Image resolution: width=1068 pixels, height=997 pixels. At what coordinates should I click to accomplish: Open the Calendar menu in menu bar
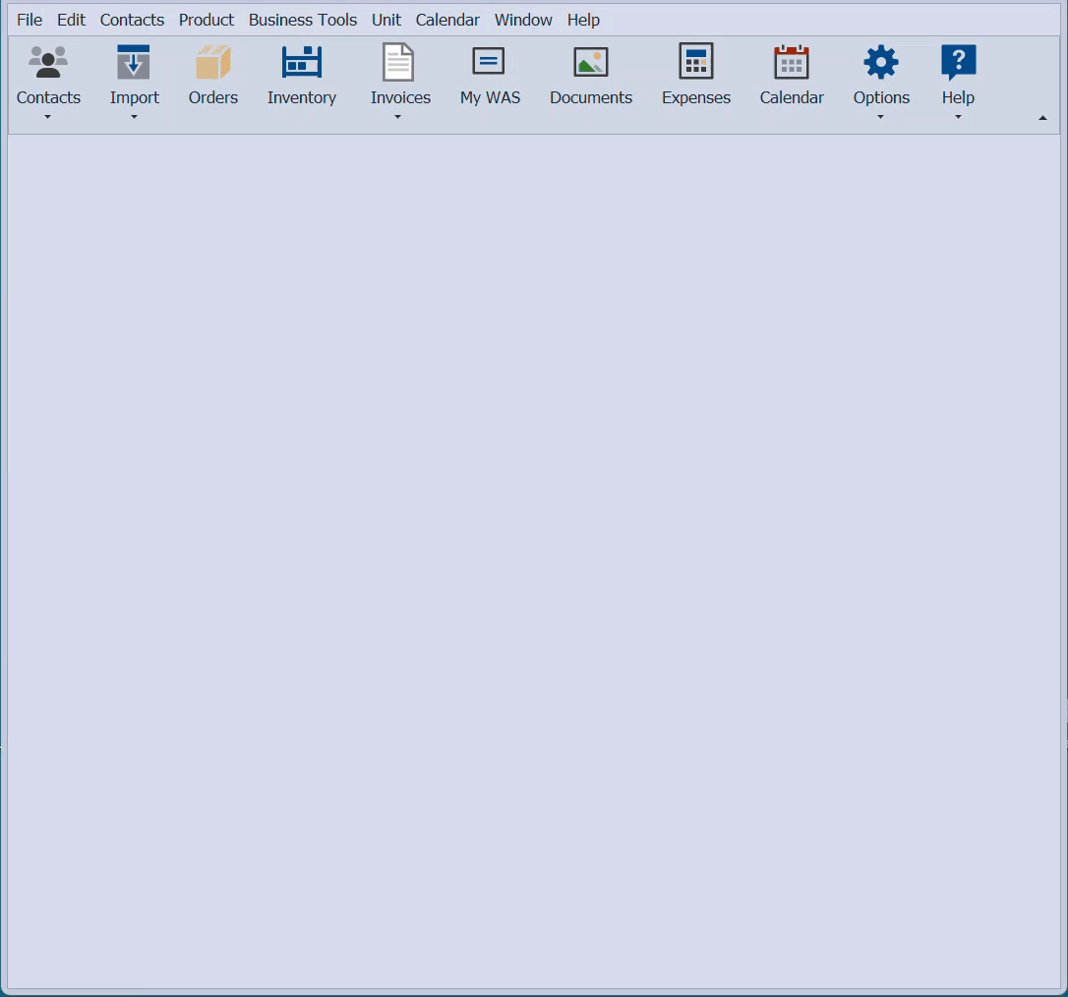[447, 20]
